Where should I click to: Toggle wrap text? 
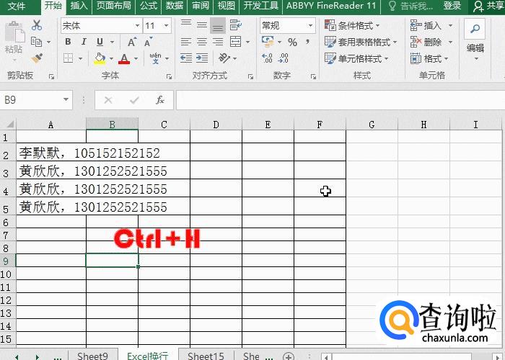pyautogui.click(x=235, y=24)
